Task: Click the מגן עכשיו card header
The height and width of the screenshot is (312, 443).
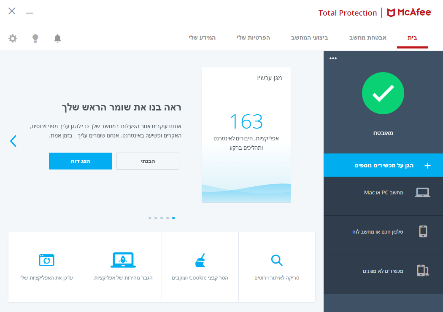Action: point(269,78)
